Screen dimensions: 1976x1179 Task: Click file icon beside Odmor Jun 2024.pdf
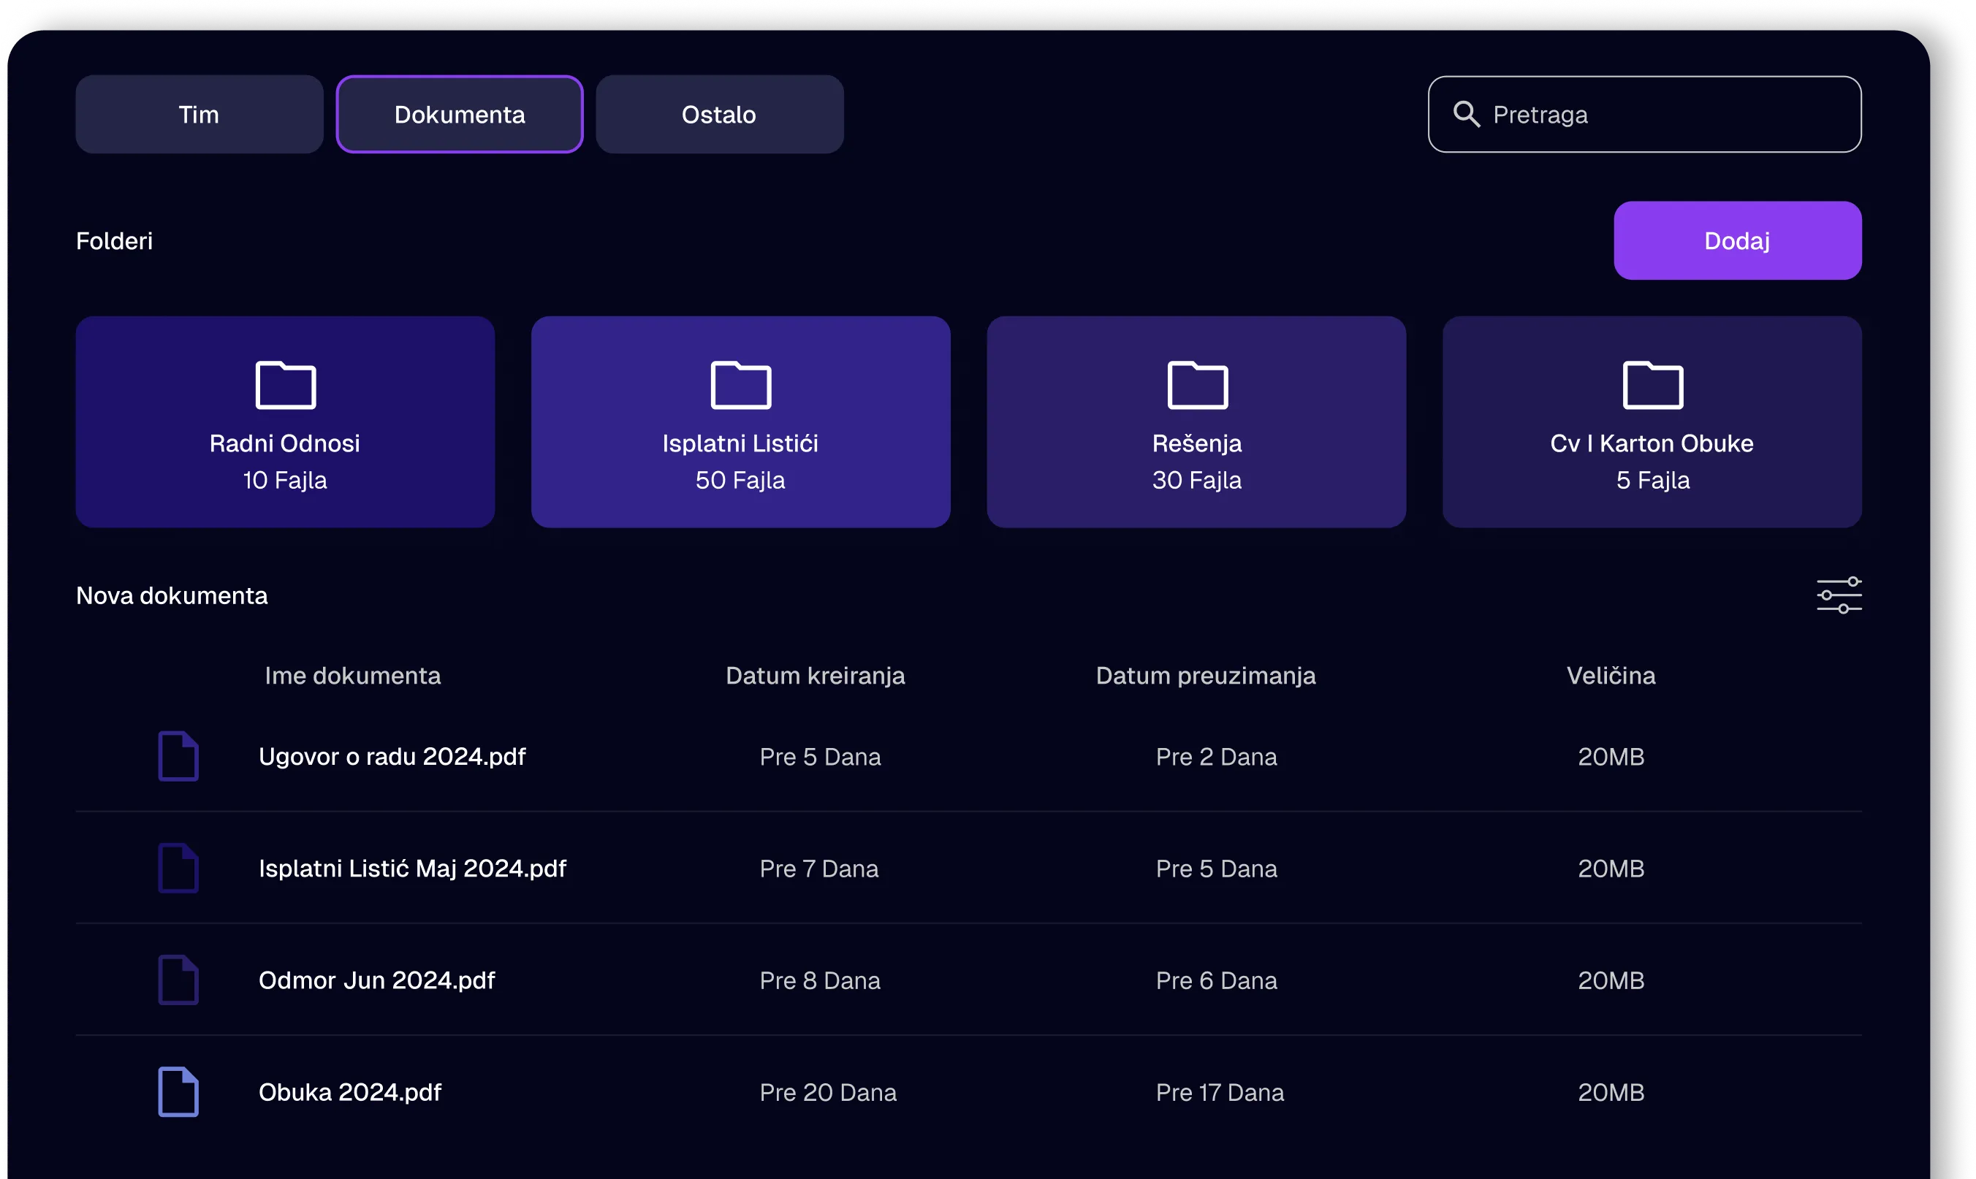tap(178, 980)
